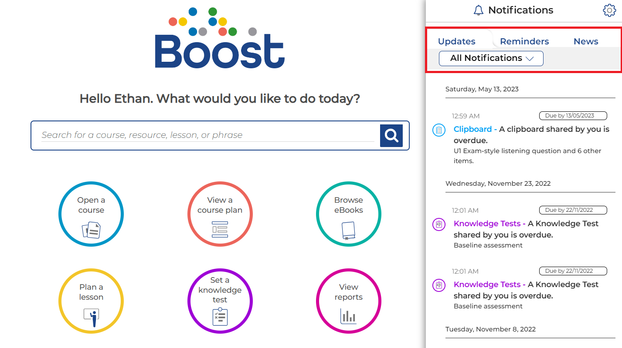This screenshot has width=622, height=348.
Task: Click the Plan a lesson circle
Action: (x=91, y=301)
